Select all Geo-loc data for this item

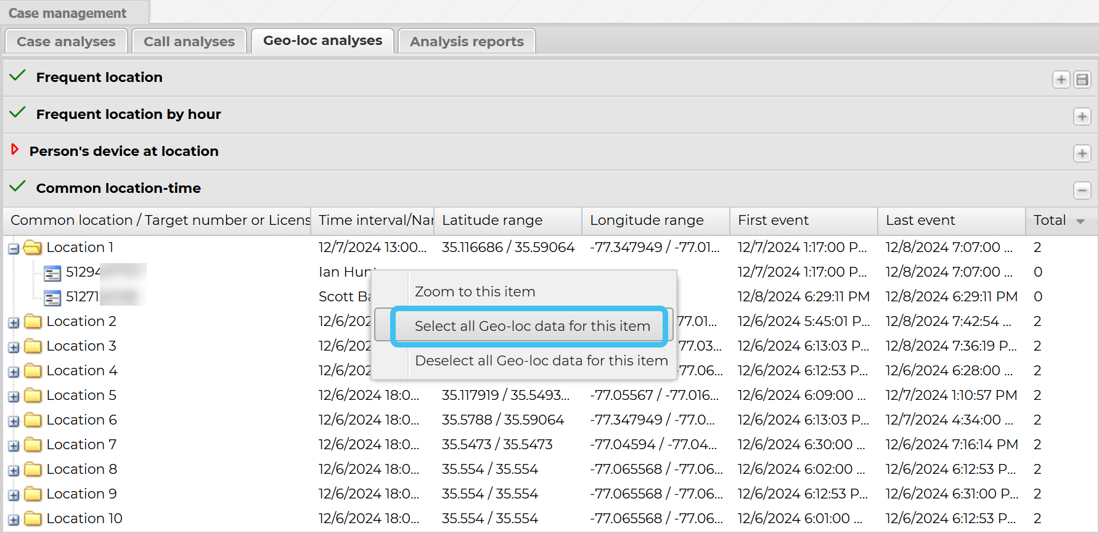click(532, 326)
